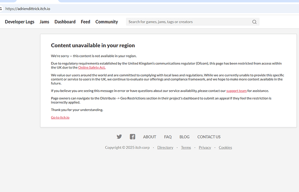This screenshot has height=192, width=299.
Task: Click the Go to itch.io link
Action: coord(60,117)
